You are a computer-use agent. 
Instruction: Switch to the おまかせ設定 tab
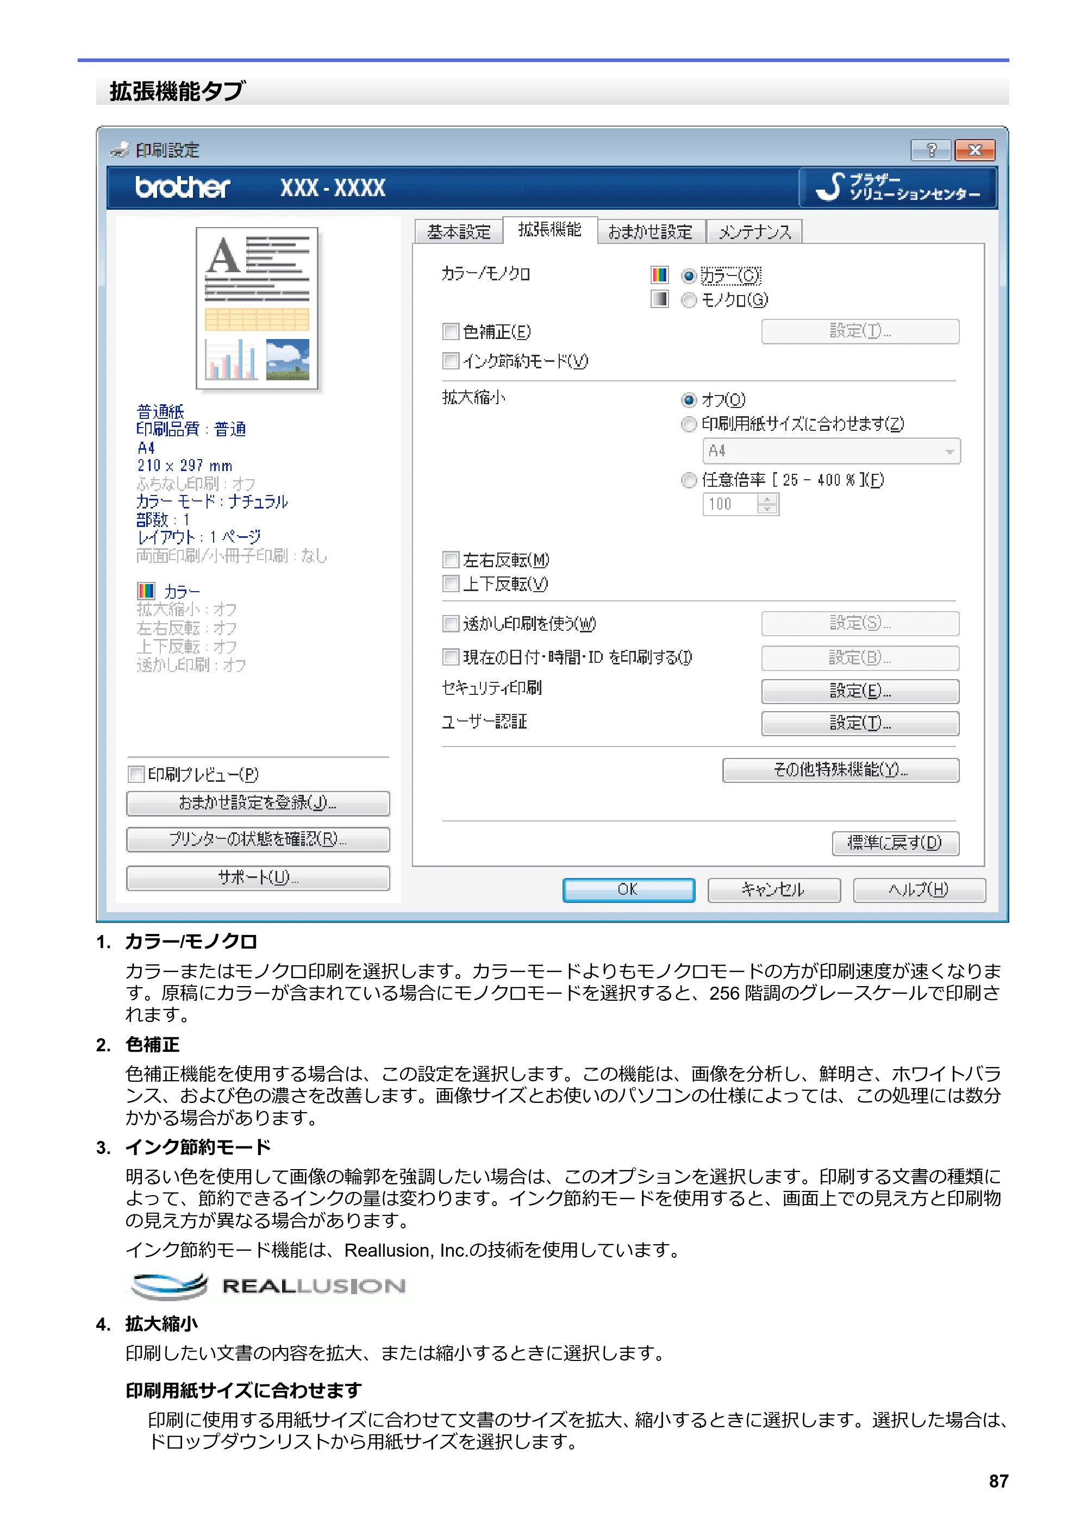(651, 231)
